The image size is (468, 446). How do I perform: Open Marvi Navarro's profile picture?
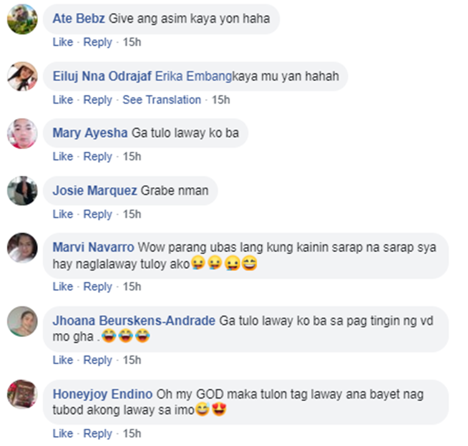click(22, 248)
